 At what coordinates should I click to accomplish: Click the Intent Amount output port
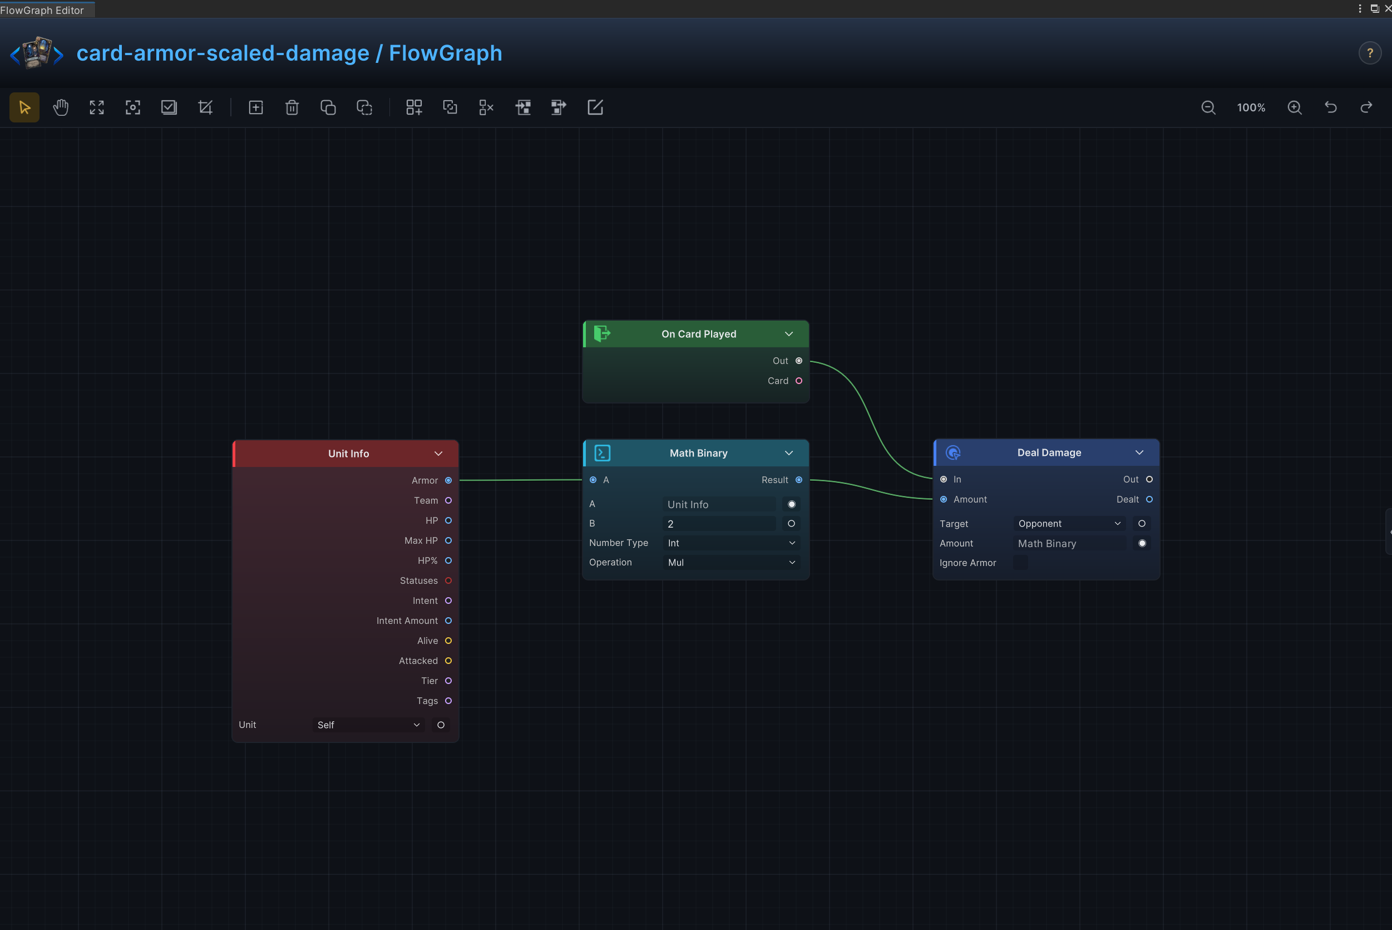tap(448, 621)
